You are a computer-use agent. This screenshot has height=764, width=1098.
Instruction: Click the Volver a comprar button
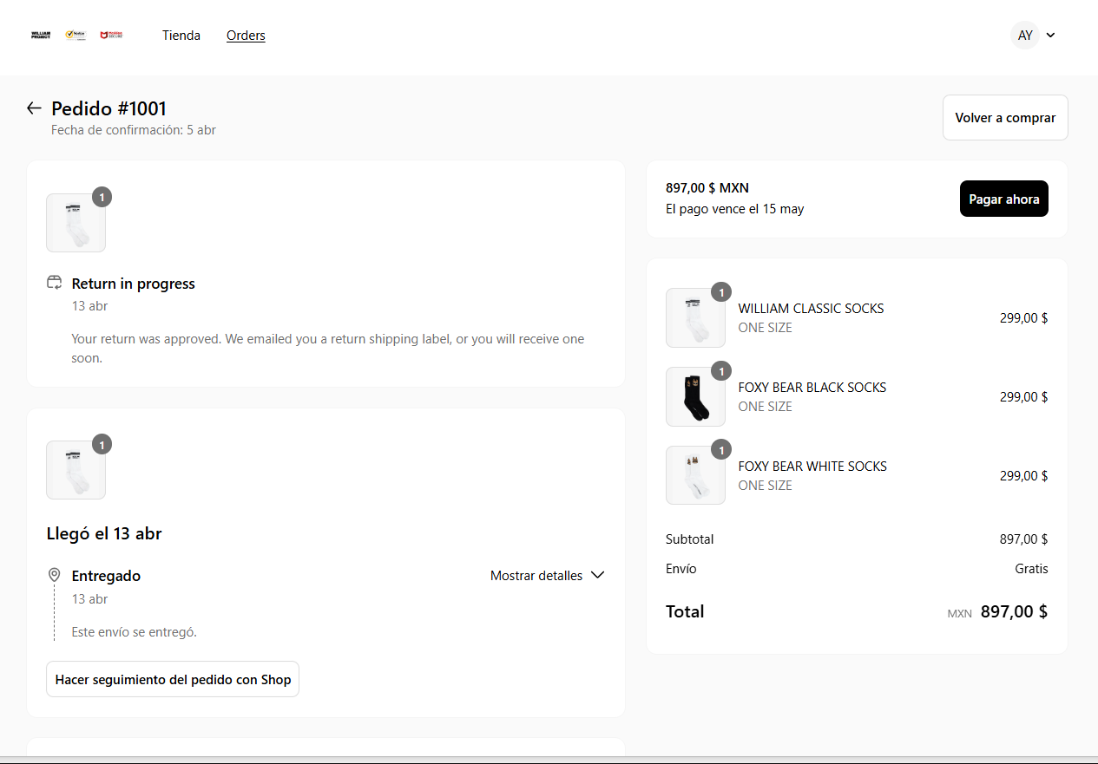pos(1005,118)
